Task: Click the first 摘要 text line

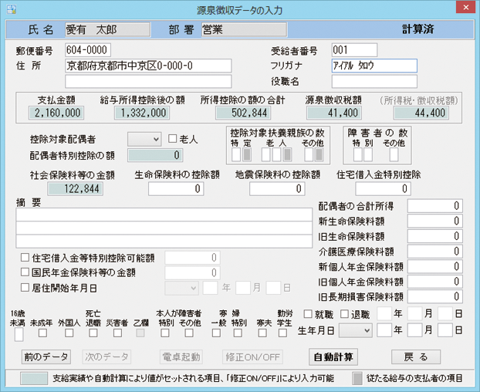Action: (164, 215)
